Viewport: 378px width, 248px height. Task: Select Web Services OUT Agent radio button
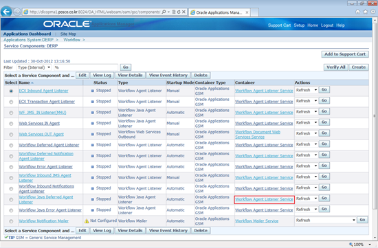pos(11,135)
